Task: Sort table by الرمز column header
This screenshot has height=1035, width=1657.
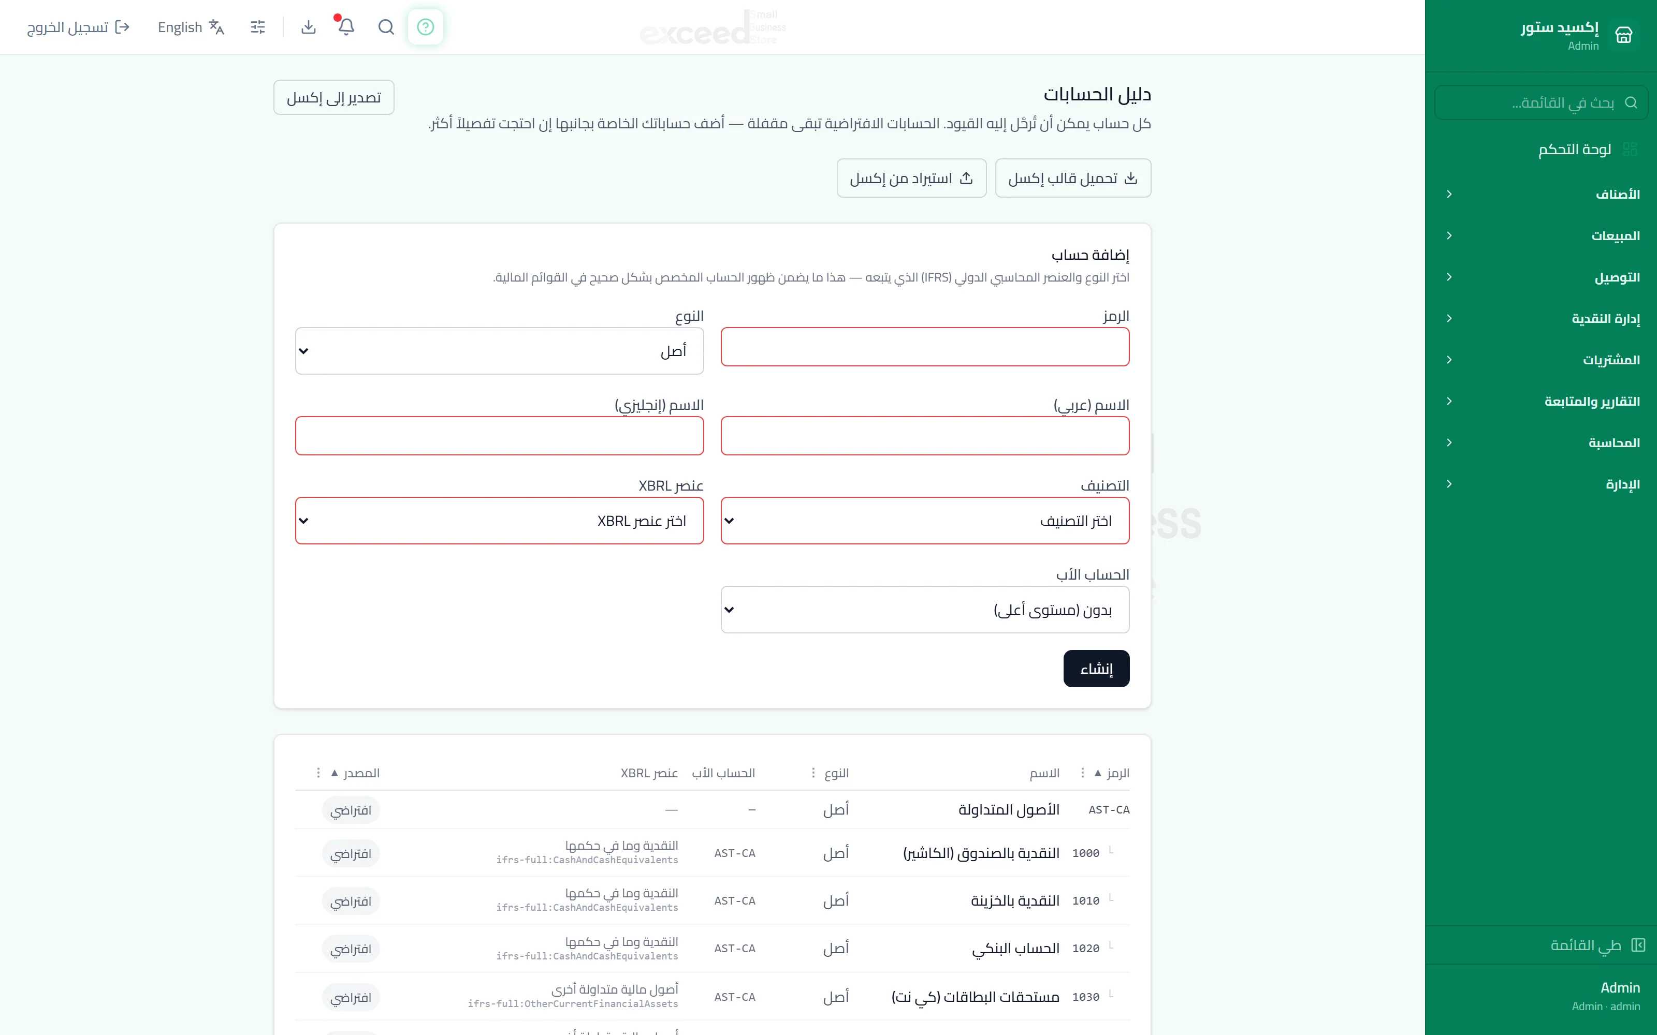Action: click(x=1112, y=773)
